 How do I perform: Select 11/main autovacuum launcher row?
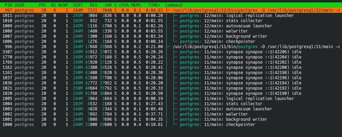(171, 109)
